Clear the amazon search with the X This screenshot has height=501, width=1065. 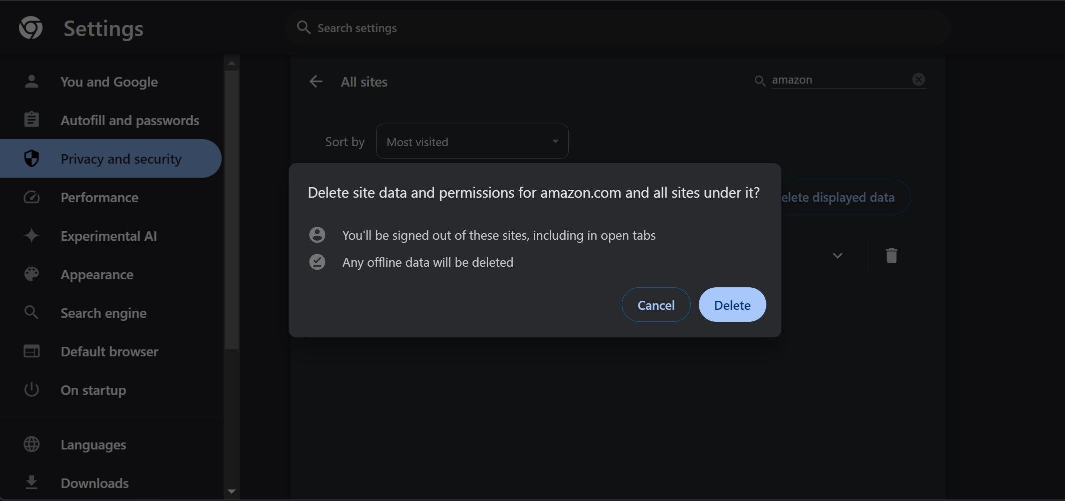tap(918, 79)
